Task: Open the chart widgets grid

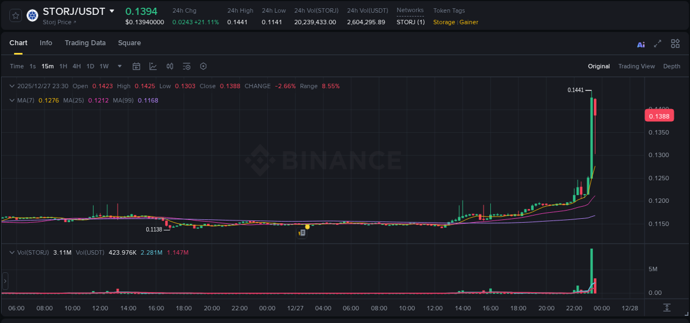Action: point(675,44)
